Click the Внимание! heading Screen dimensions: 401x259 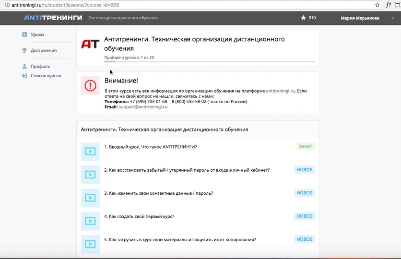121,81
